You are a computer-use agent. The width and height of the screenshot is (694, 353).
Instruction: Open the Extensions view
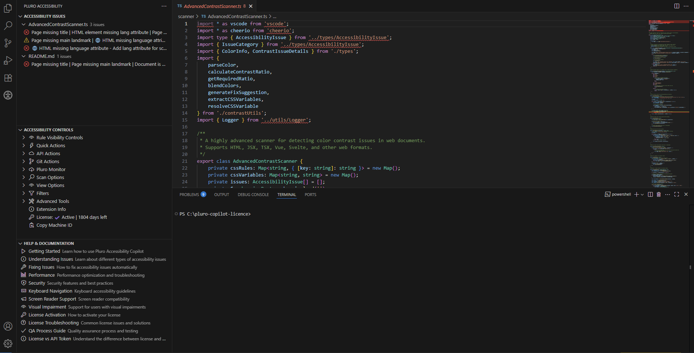[x=8, y=78]
